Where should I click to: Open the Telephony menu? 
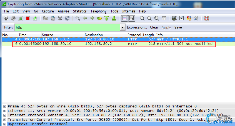point(98,11)
